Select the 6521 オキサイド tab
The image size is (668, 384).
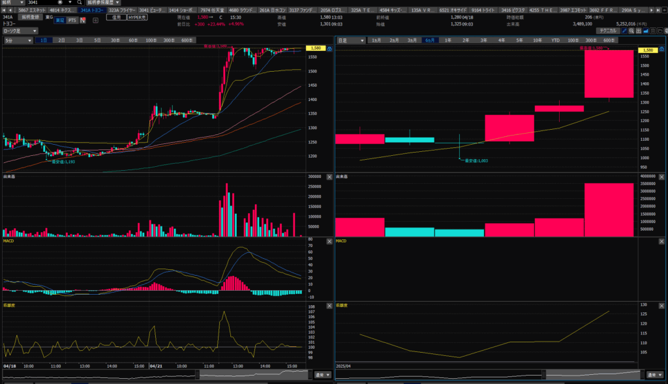(x=453, y=10)
